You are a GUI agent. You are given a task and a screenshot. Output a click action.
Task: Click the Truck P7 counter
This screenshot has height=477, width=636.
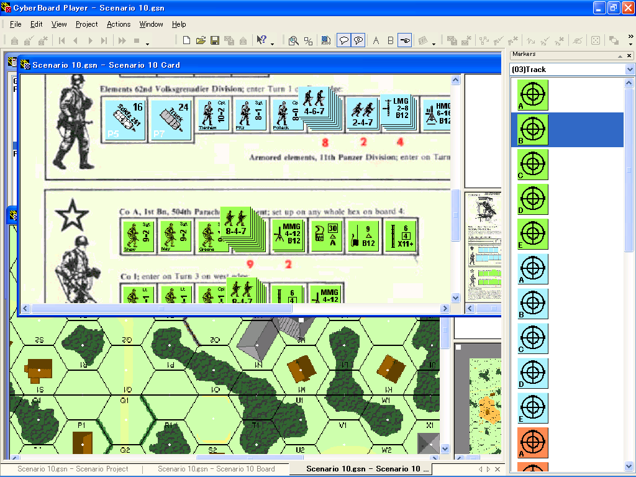pos(171,120)
